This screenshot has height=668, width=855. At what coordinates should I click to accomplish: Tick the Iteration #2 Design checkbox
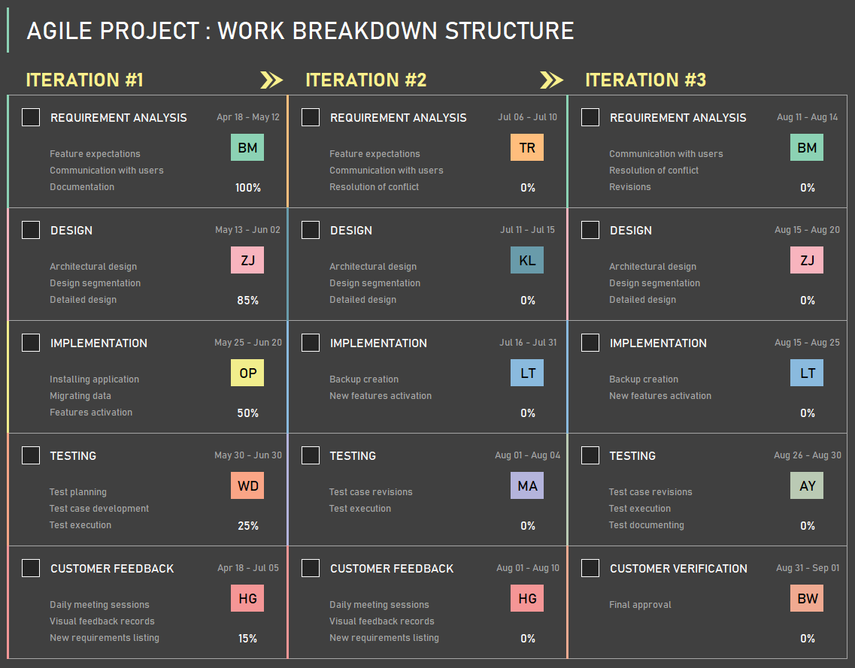pyautogui.click(x=311, y=230)
